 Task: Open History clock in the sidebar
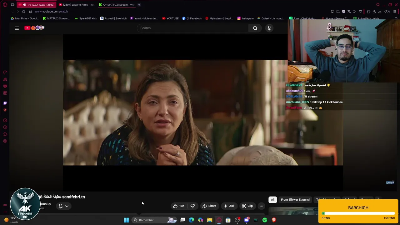5,127
